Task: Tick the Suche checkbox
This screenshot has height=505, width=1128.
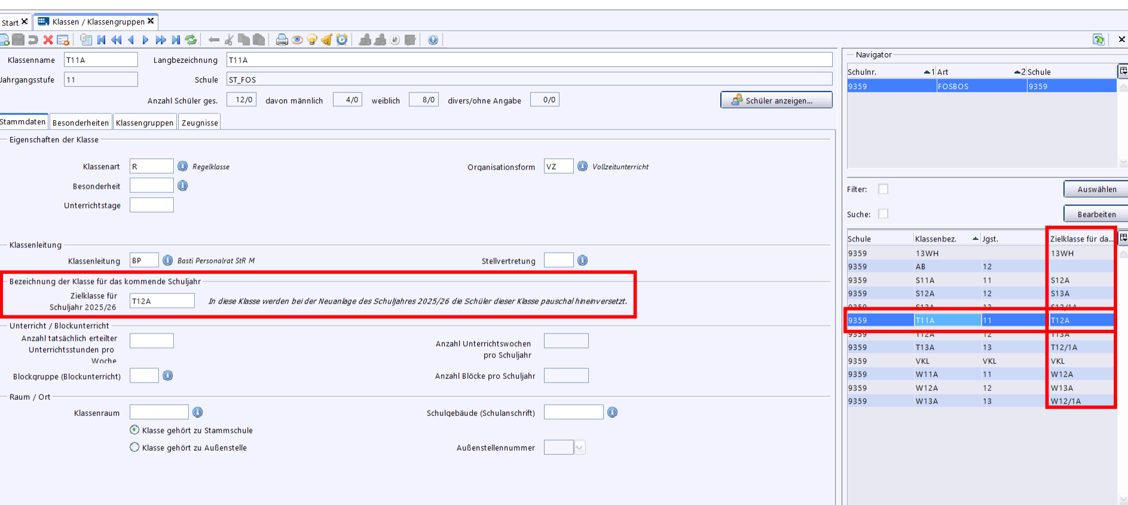Action: [883, 214]
